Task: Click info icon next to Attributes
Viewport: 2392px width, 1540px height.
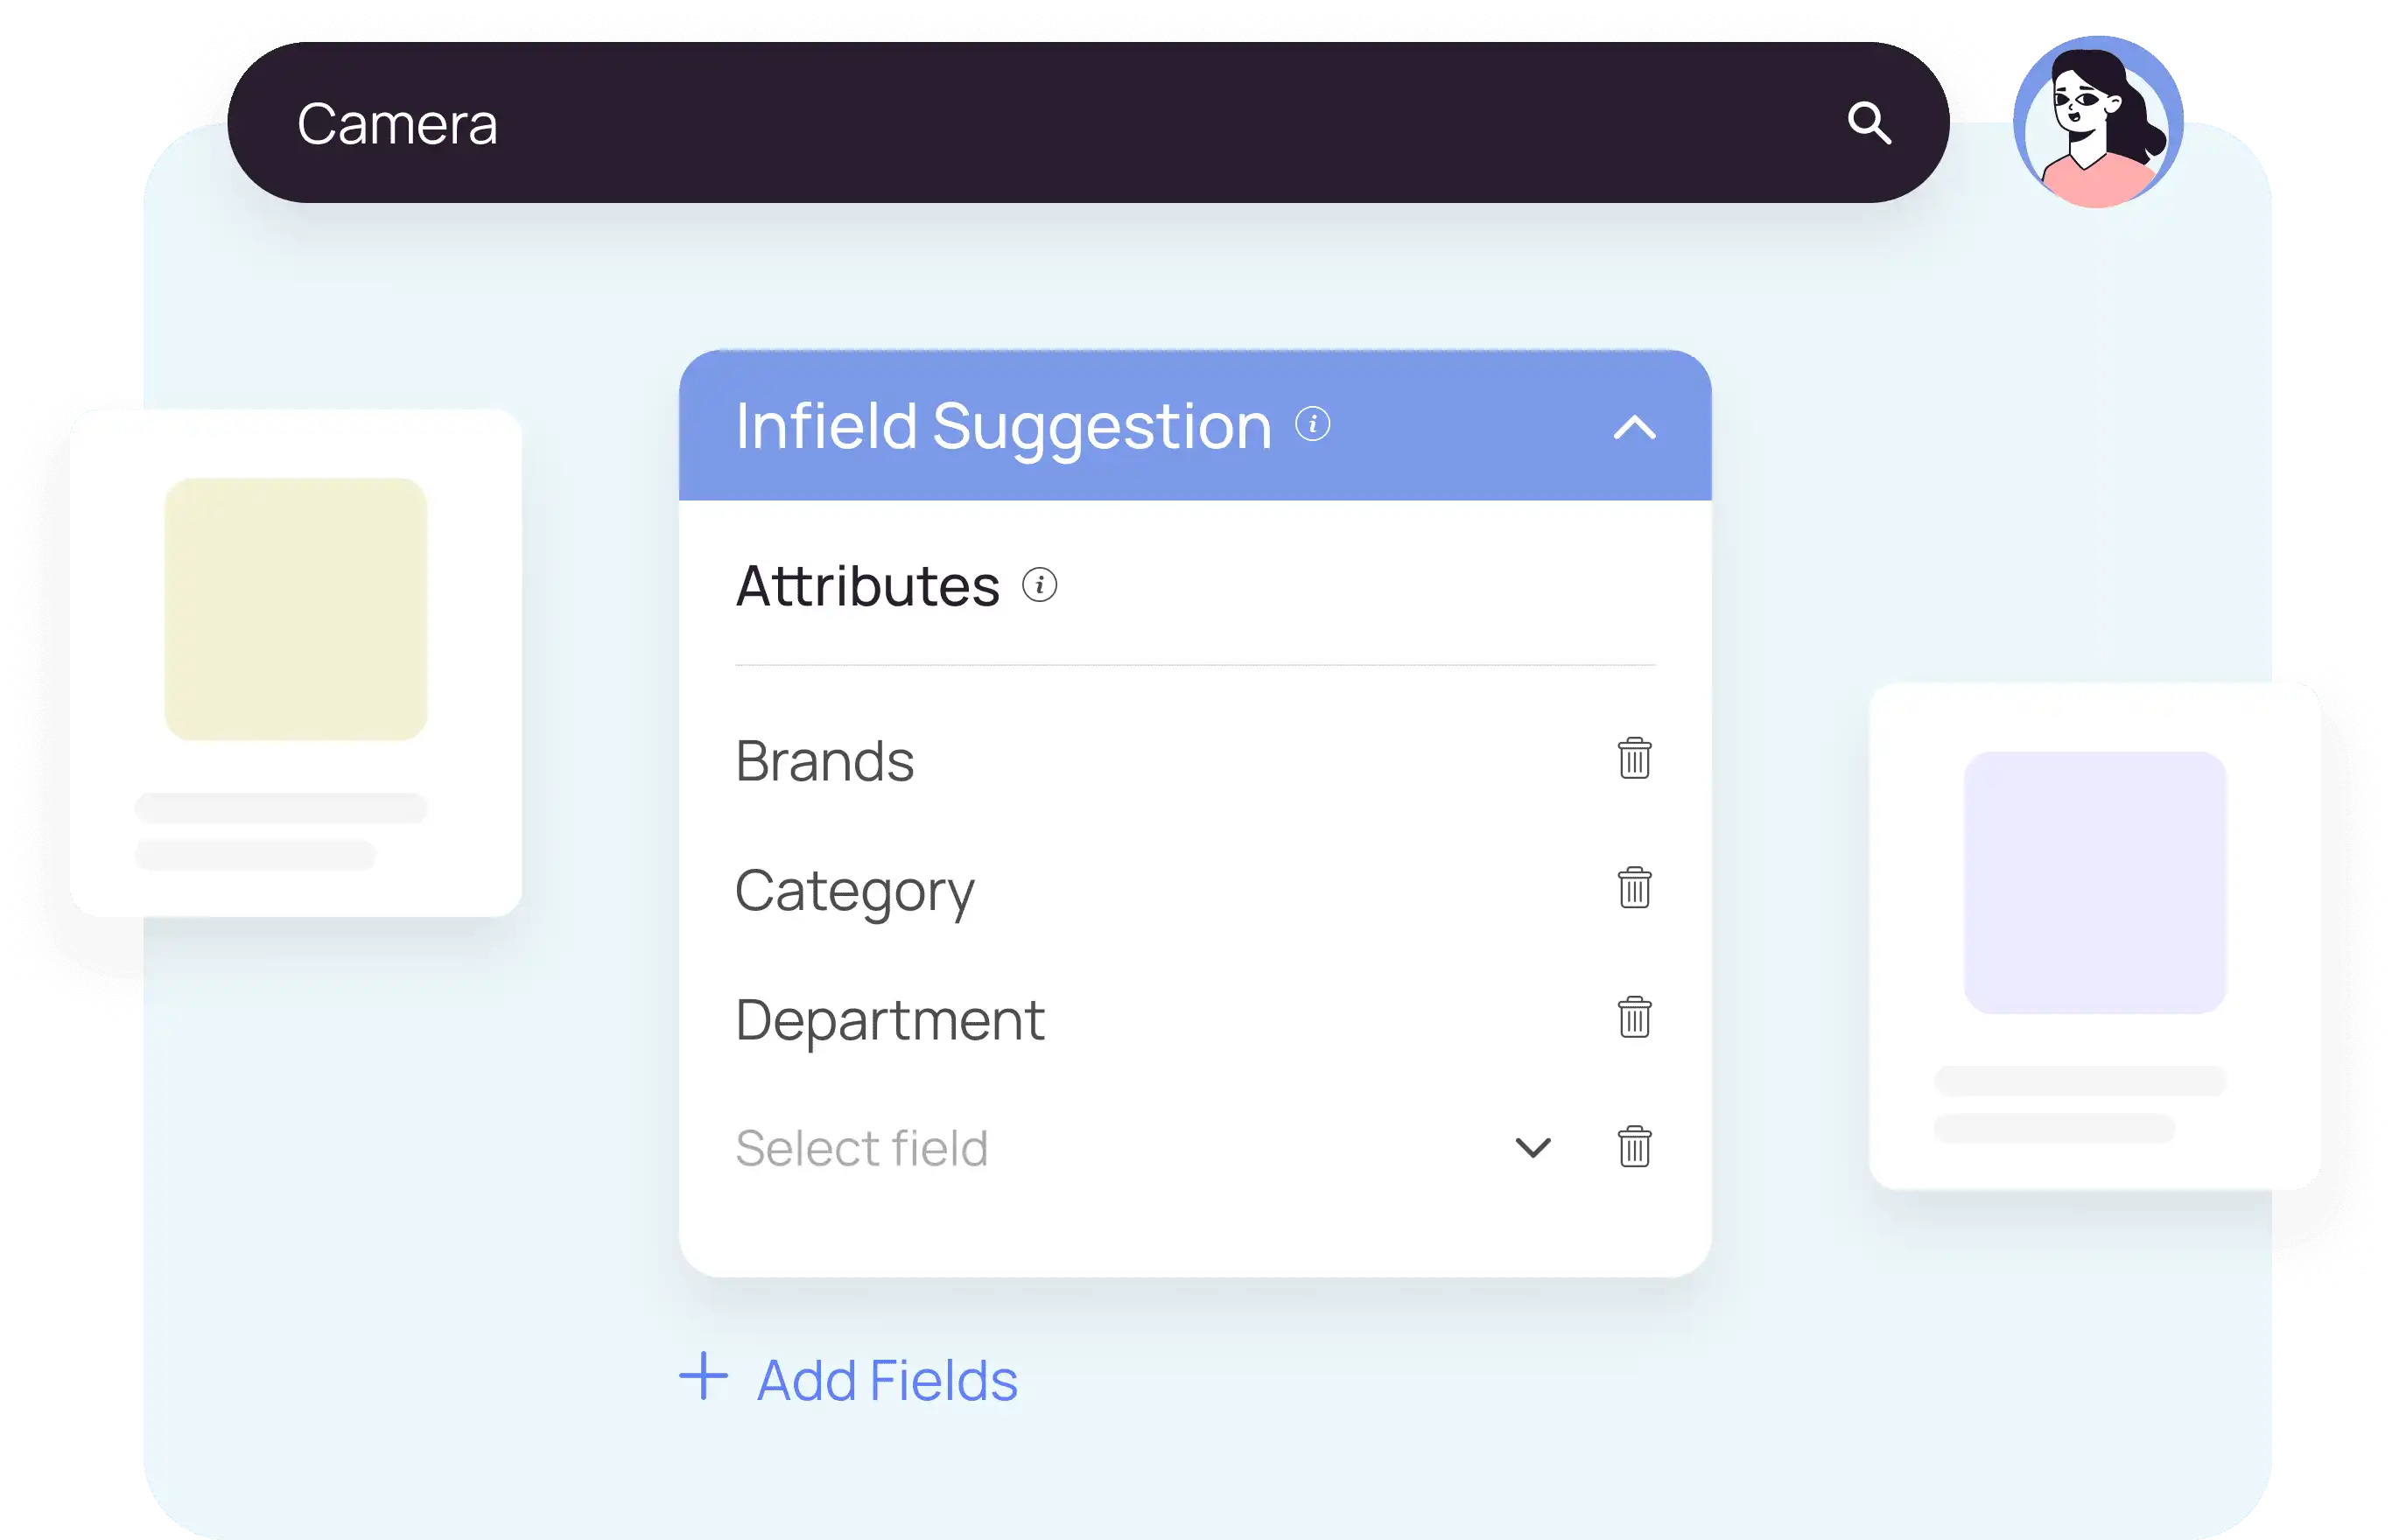Action: click(1039, 585)
